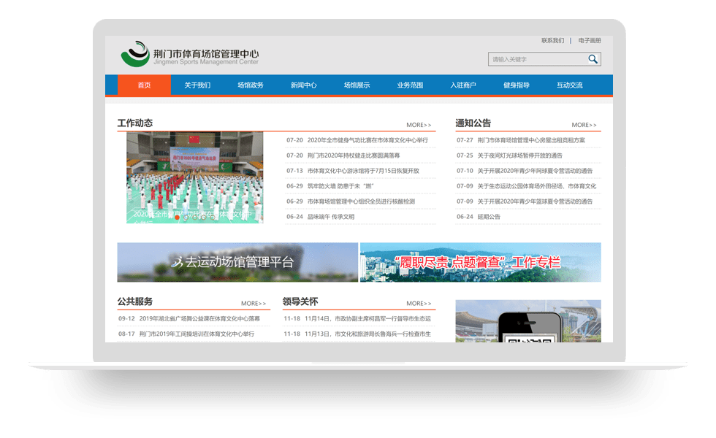
Task: Select the 健身指导 navigation item
Action: [x=517, y=85]
